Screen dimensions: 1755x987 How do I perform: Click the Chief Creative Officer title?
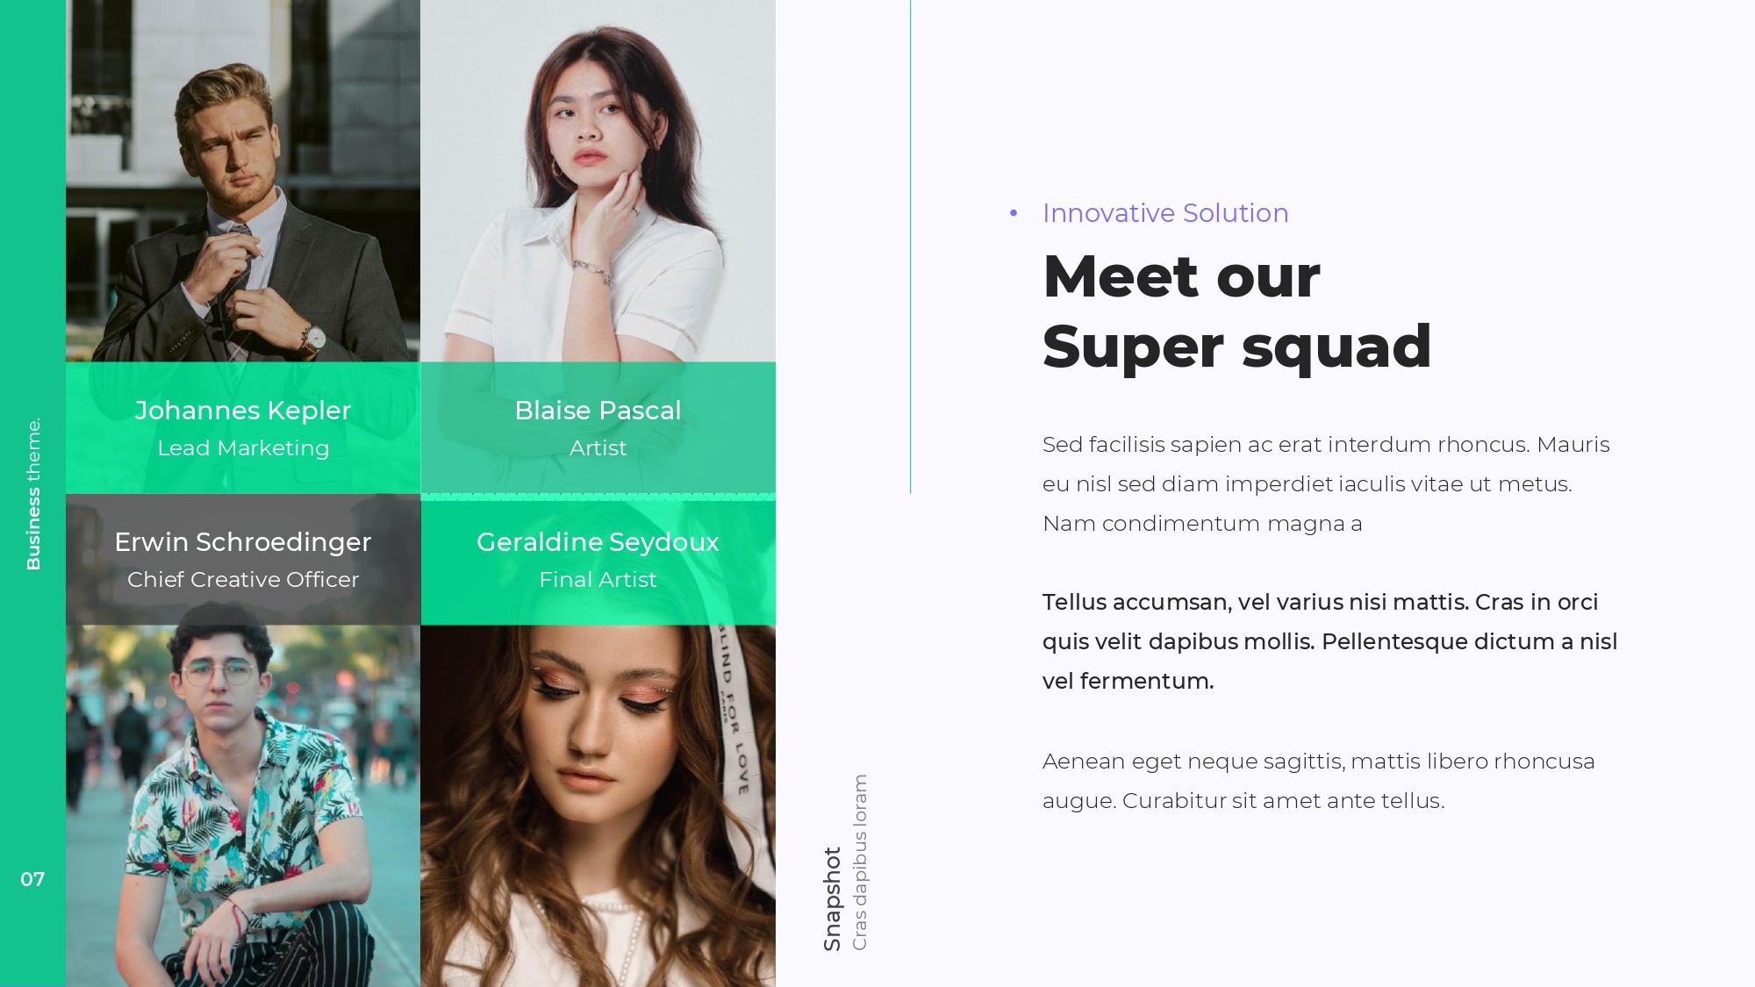243,580
